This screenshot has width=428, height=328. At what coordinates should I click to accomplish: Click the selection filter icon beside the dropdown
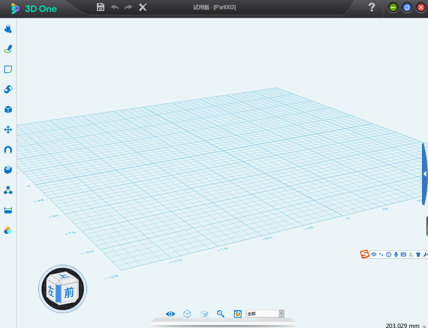pyautogui.click(x=238, y=314)
